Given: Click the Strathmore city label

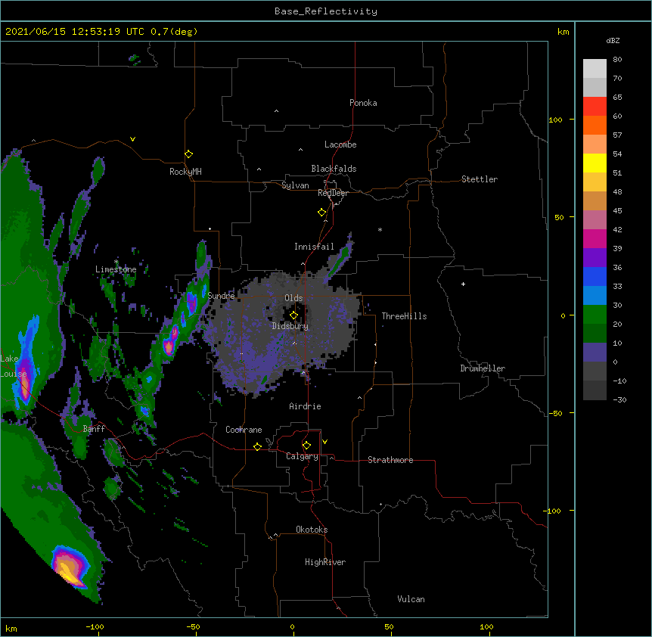Looking at the screenshot, I should coord(390,460).
